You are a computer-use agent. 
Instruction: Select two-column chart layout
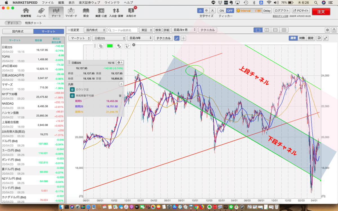coord(267,30)
